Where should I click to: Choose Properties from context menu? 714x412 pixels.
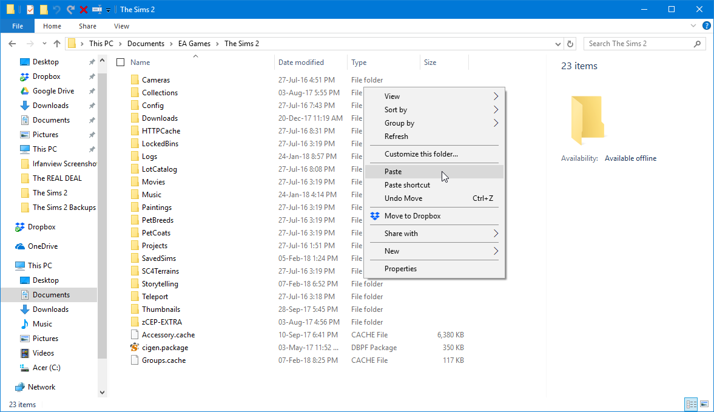434,269
